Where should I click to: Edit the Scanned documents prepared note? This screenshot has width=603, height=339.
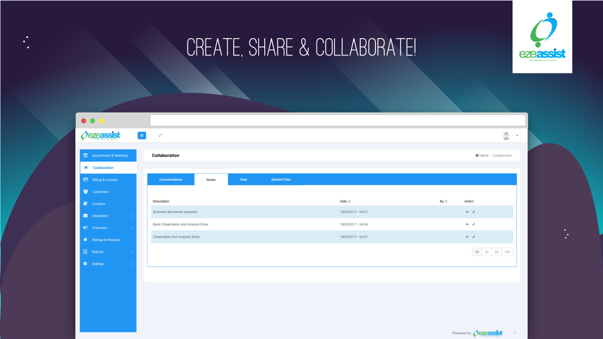click(x=473, y=212)
